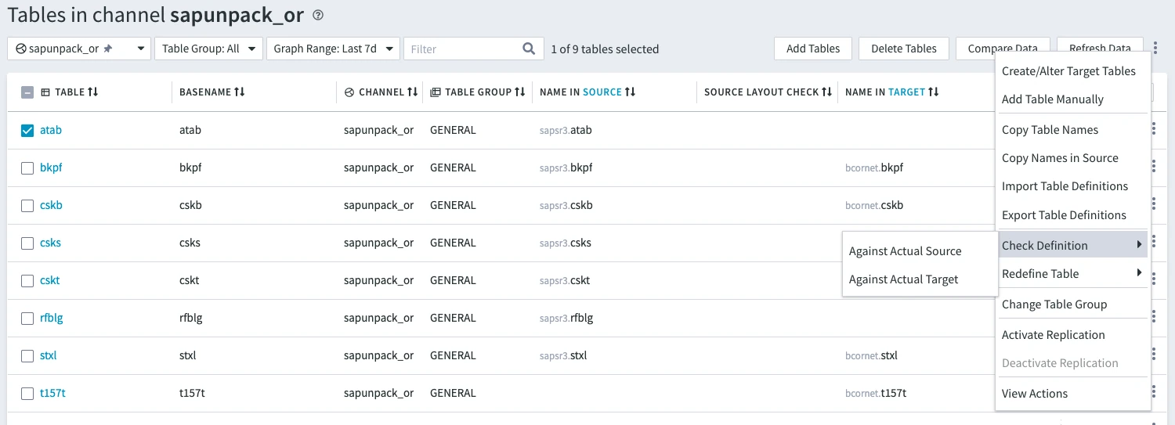This screenshot has height=425, width=1175.
Task: Open the cskb table link
Action: click(x=51, y=205)
